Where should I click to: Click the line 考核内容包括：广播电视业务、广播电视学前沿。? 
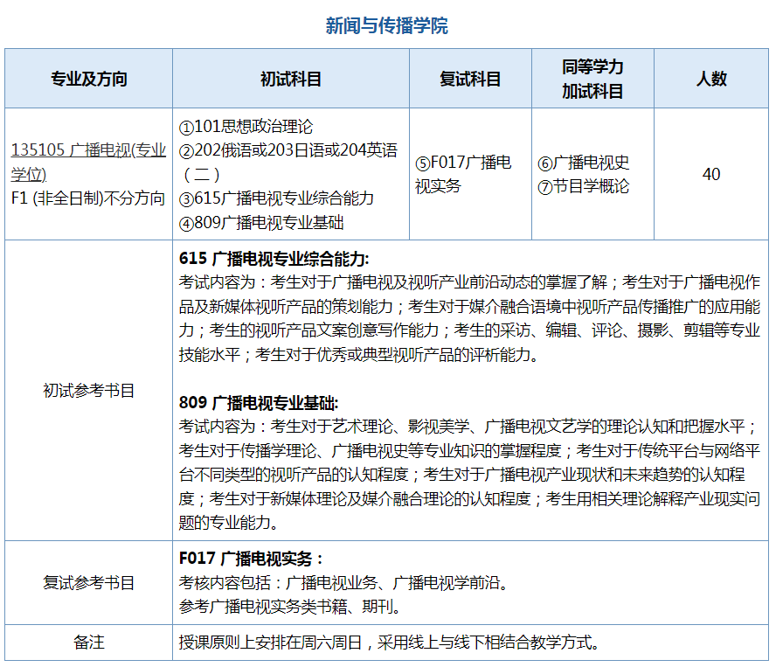pos(345,583)
